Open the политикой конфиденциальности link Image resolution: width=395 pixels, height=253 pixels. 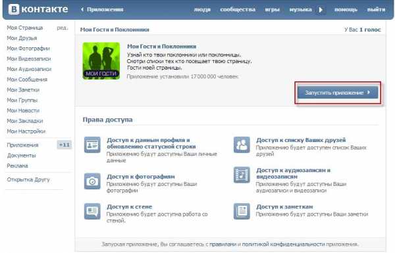(283, 244)
